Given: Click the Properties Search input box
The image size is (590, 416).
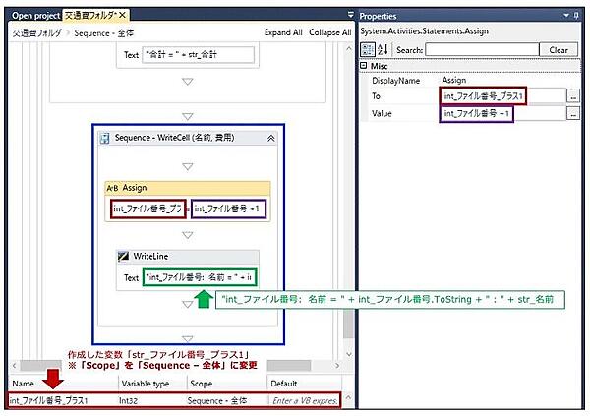Looking at the screenshot, I should [482, 50].
